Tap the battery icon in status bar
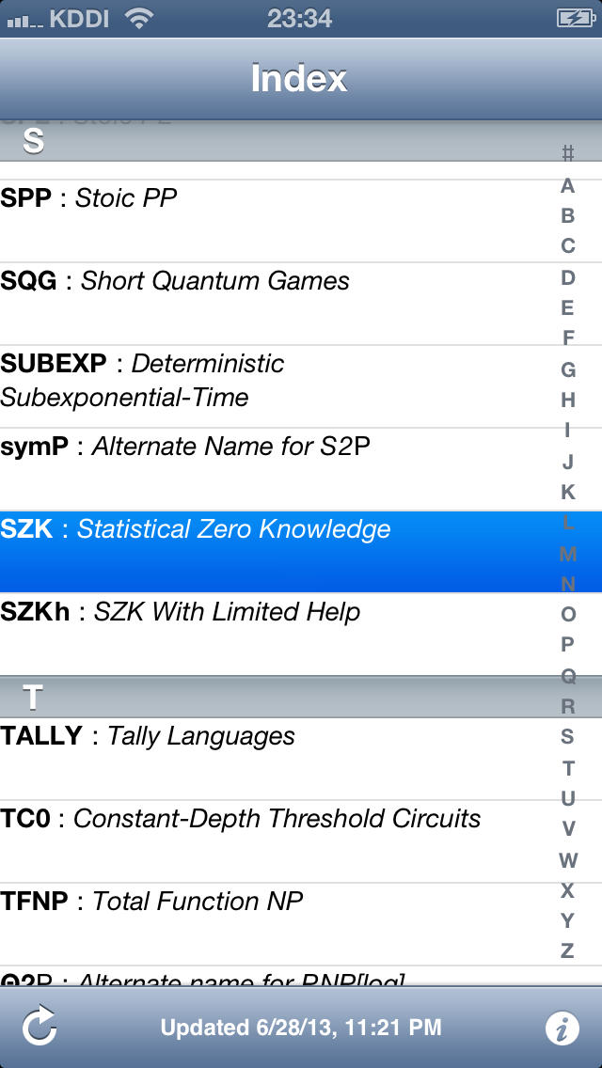 573,18
